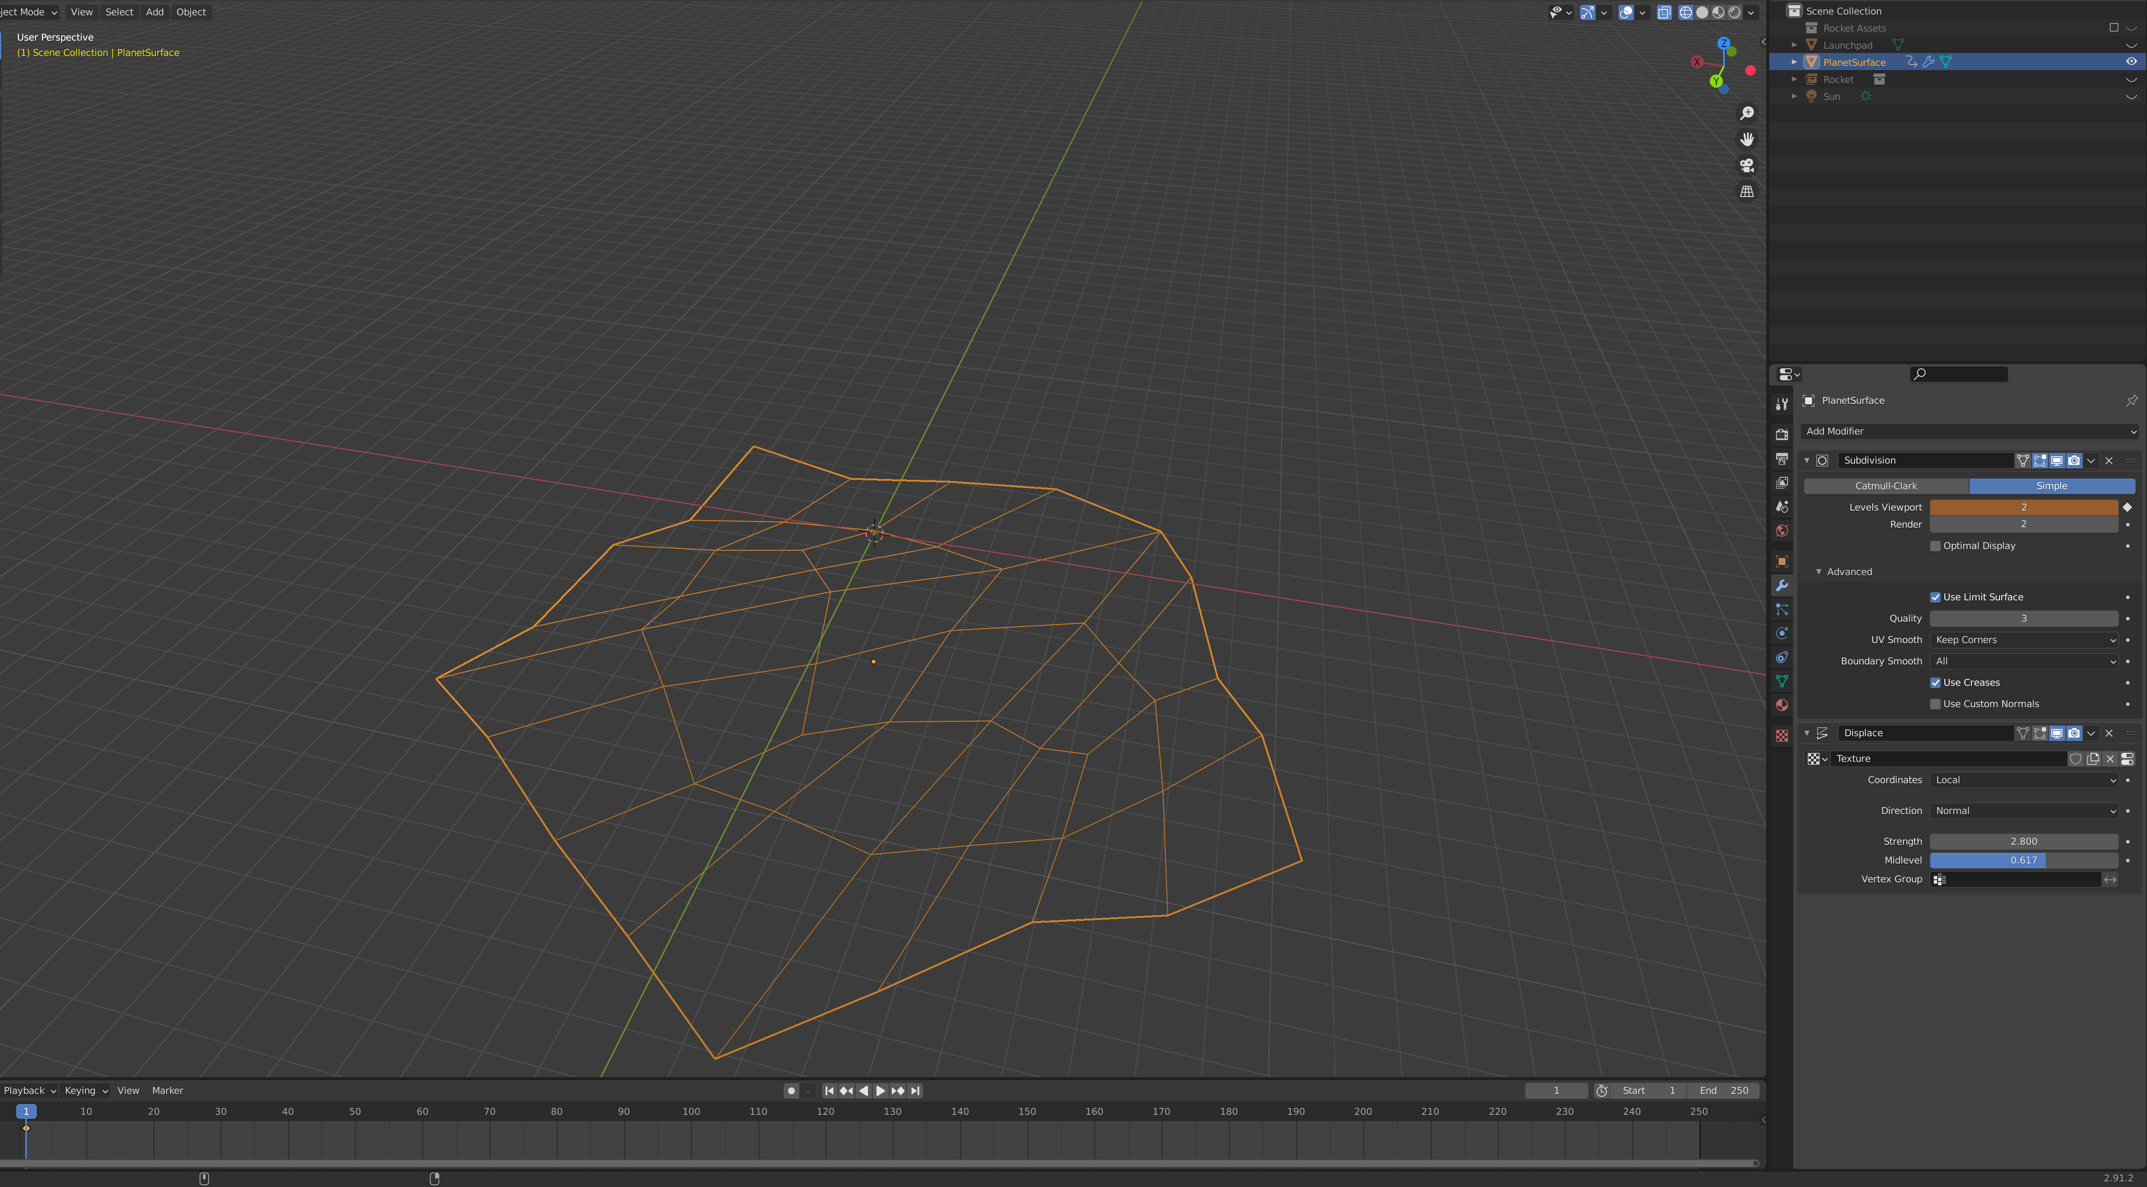Click the pan view hand icon
The image size is (2147, 1187).
point(1747,139)
